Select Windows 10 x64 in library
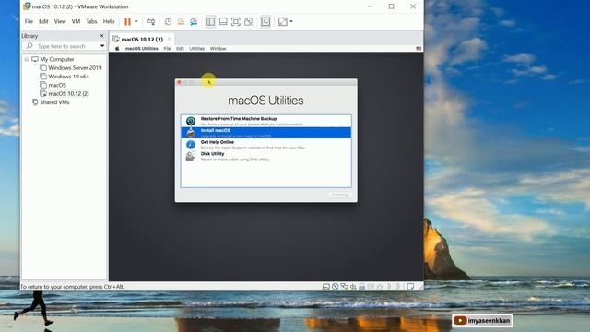The image size is (590, 332). (68, 77)
